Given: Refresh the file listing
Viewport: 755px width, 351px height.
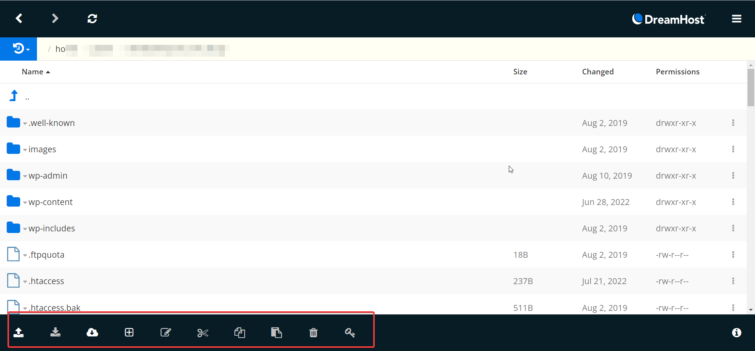Looking at the screenshot, I should pos(92,18).
